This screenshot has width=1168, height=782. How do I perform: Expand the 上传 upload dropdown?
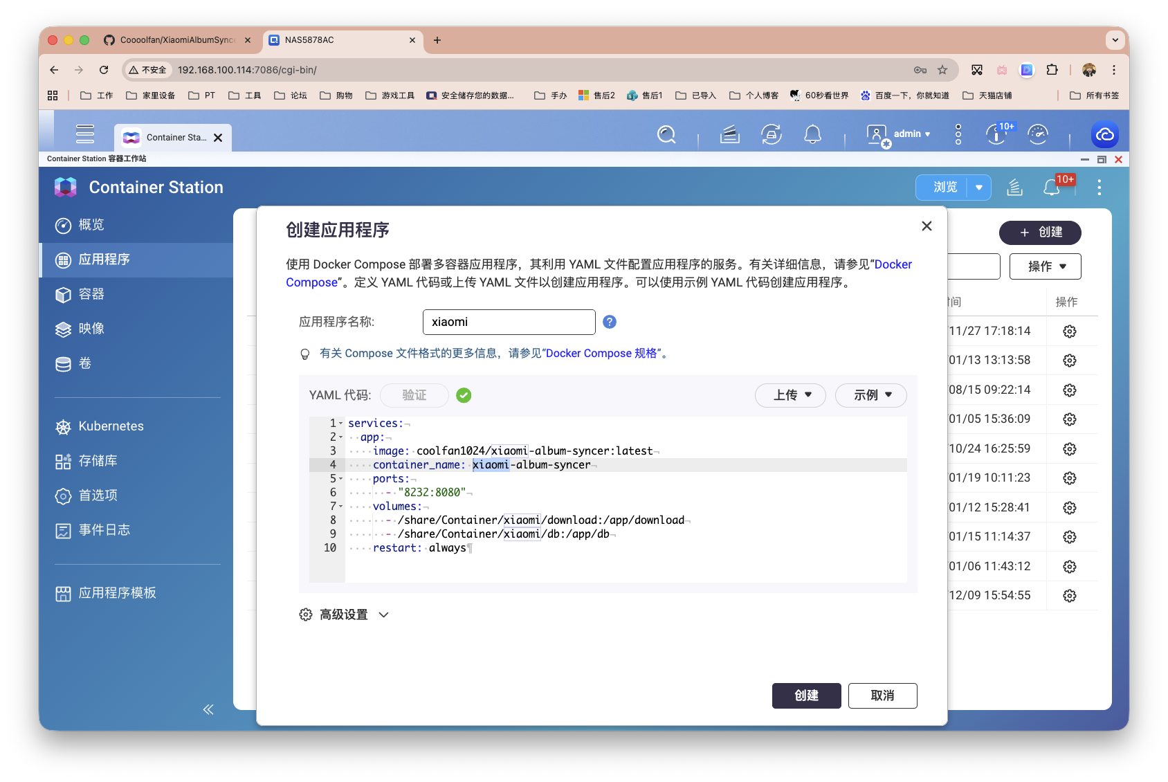[x=790, y=395]
